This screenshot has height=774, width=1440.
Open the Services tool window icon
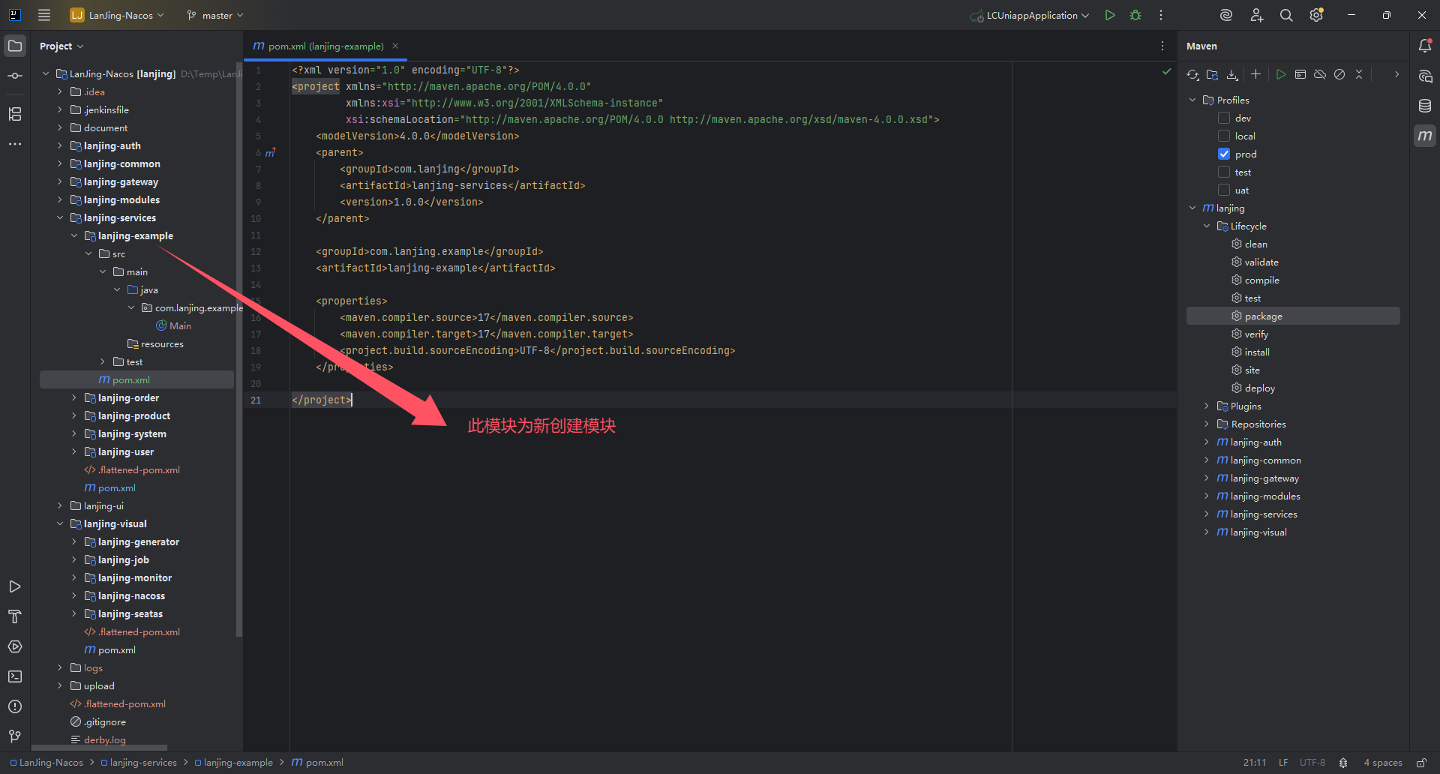[x=15, y=646]
